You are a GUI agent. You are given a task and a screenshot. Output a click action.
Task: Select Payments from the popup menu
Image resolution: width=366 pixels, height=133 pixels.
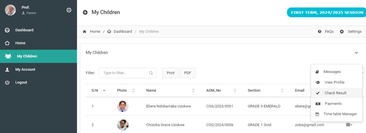pyautogui.click(x=336, y=104)
